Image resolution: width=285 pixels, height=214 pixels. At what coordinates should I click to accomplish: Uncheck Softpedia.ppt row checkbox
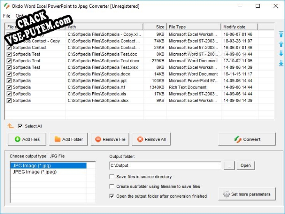(9, 81)
